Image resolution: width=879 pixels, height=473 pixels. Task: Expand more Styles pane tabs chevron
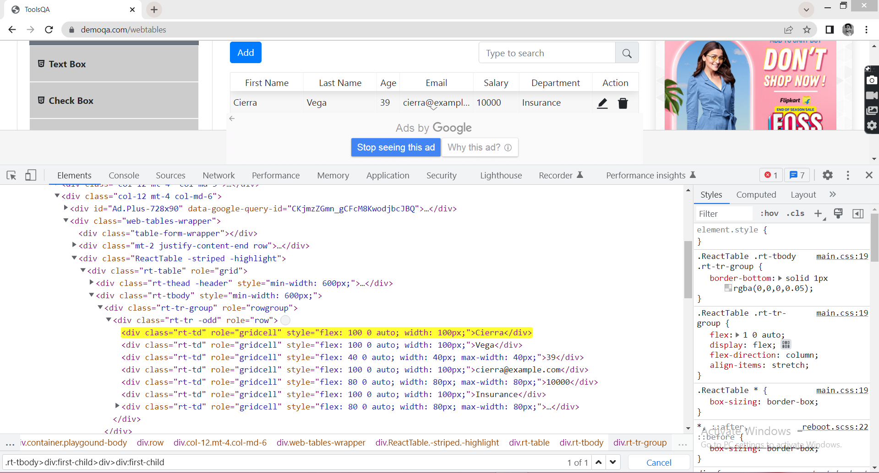tap(832, 194)
